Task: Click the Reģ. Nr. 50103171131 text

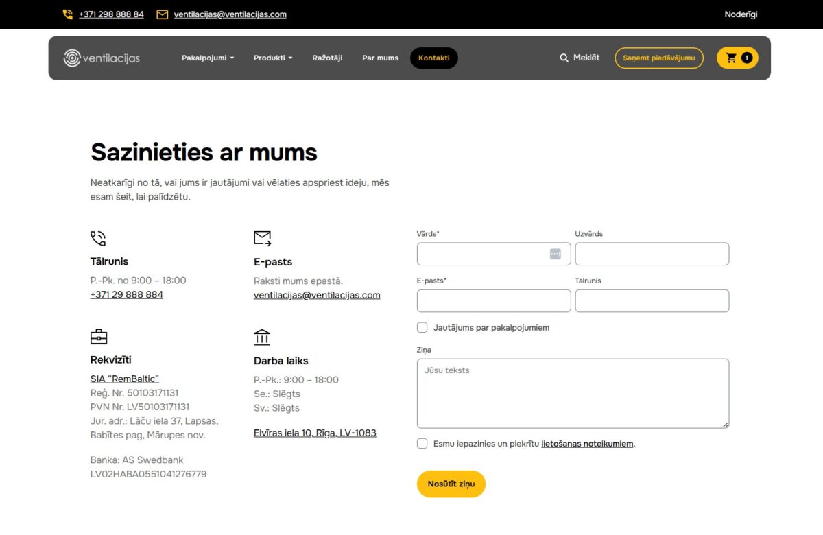Action: click(x=134, y=393)
